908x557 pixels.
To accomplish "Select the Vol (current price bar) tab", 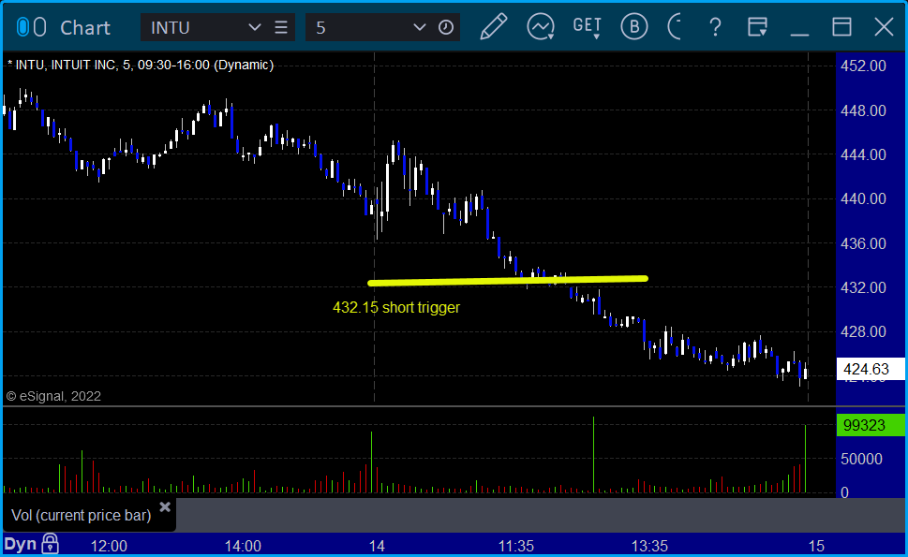I will click(89, 515).
